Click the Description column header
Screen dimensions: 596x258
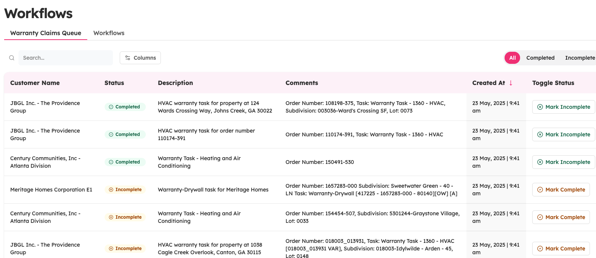175,83
